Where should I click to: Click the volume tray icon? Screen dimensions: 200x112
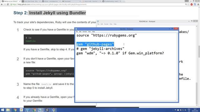point(185,110)
